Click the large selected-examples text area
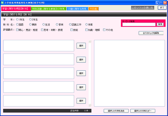168x116 pixels. click(x=129, y=73)
